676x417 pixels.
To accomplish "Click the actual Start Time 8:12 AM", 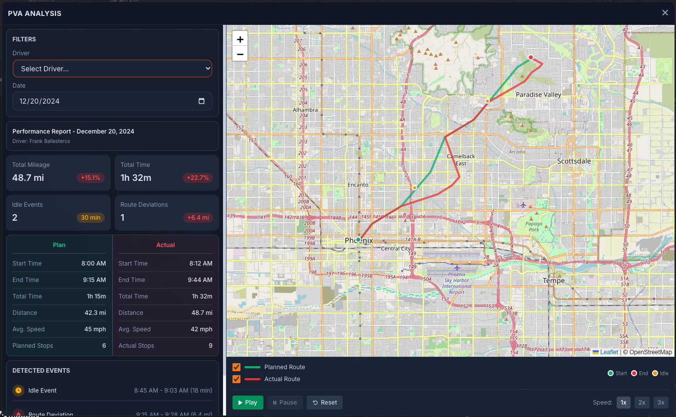I will pos(201,264).
